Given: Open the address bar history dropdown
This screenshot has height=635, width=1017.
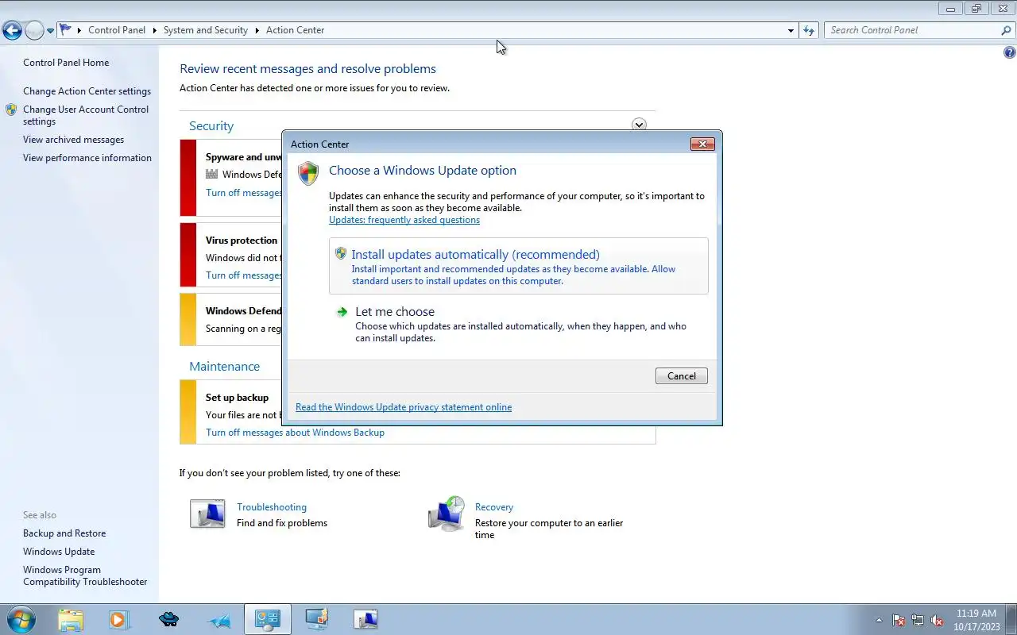Looking at the screenshot, I should (x=791, y=30).
